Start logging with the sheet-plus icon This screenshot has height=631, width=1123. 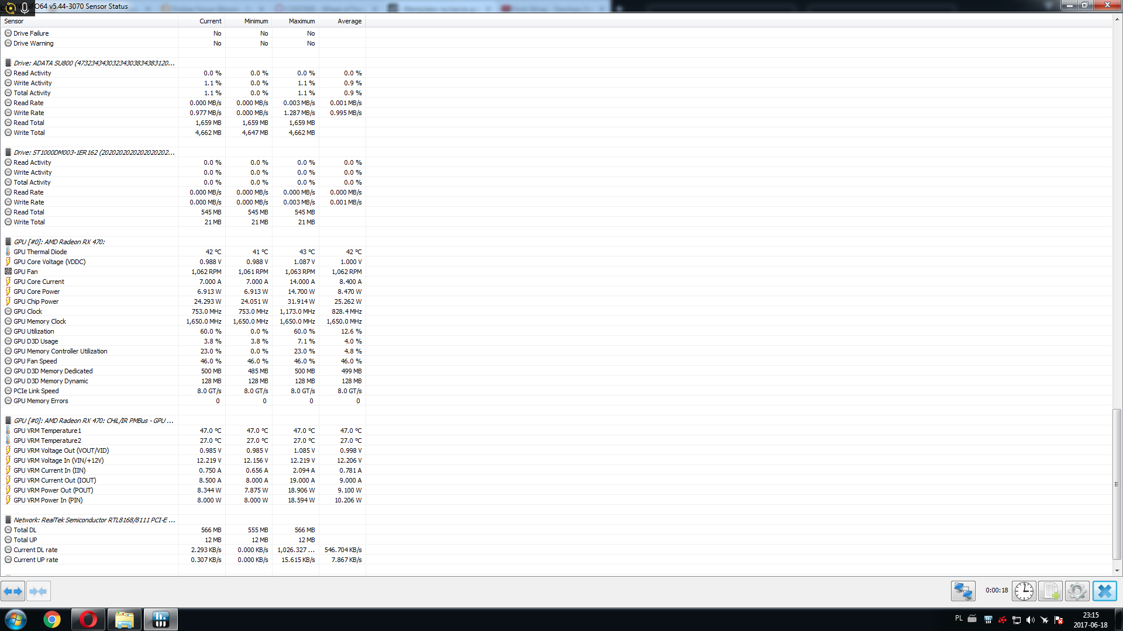point(1050,591)
